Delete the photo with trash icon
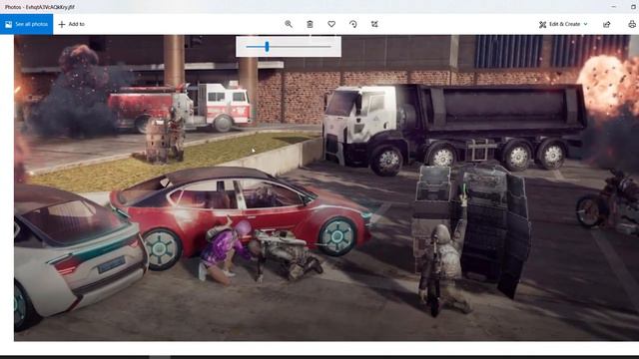The image size is (639, 359). click(x=311, y=24)
